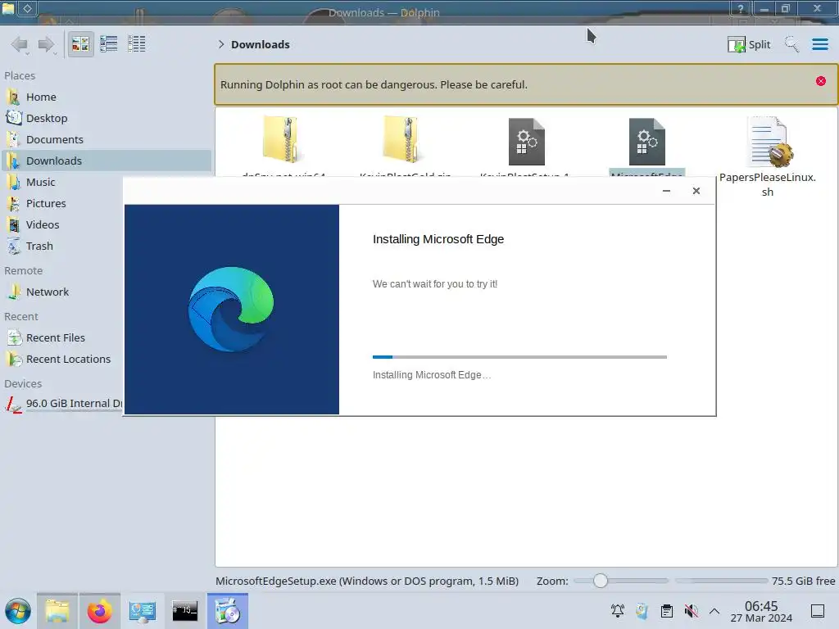The width and height of the screenshot is (839, 629).
Task: Open the terminal taskbar icon
Action: (184, 611)
